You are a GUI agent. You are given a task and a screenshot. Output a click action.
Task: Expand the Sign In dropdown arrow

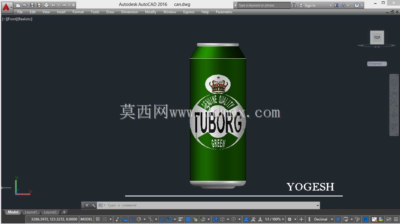tap(330, 5)
